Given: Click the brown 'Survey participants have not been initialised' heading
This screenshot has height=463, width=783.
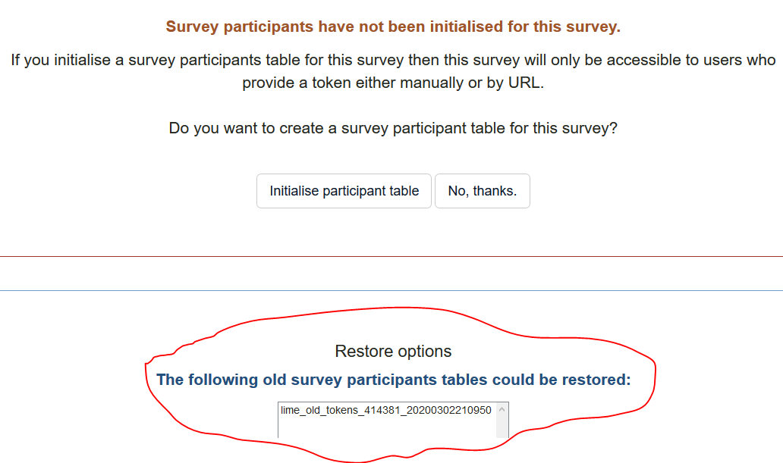Looking at the screenshot, I should click(x=393, y=27).
